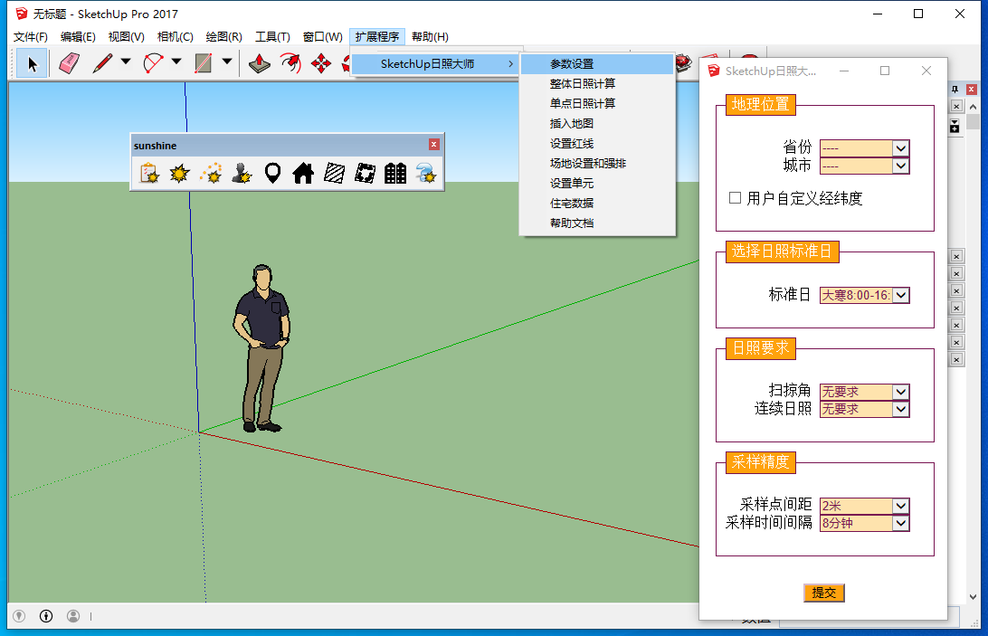
Task: Open the 相机(C) menu
Action: click(175, 37)
